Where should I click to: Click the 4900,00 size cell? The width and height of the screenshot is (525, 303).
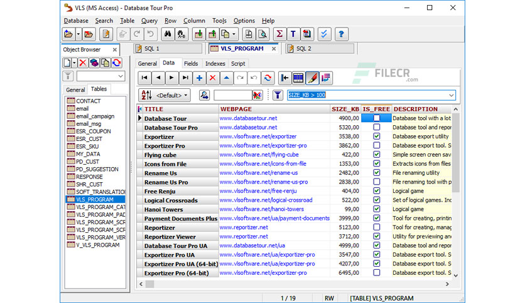tap(345, 118)
